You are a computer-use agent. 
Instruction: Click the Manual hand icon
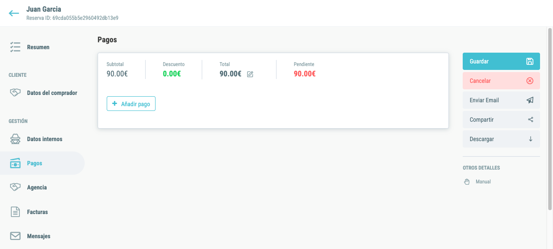(467, 182)
